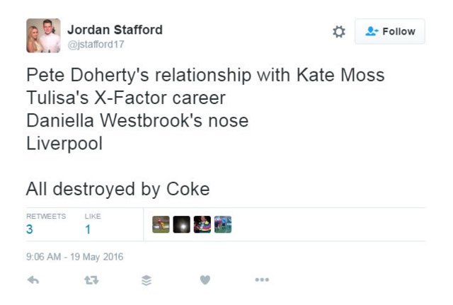The width and height of the screenshot is (453, 305).
Task: Like the tweet with the heart icon
Action: click(x=205, y=280)
